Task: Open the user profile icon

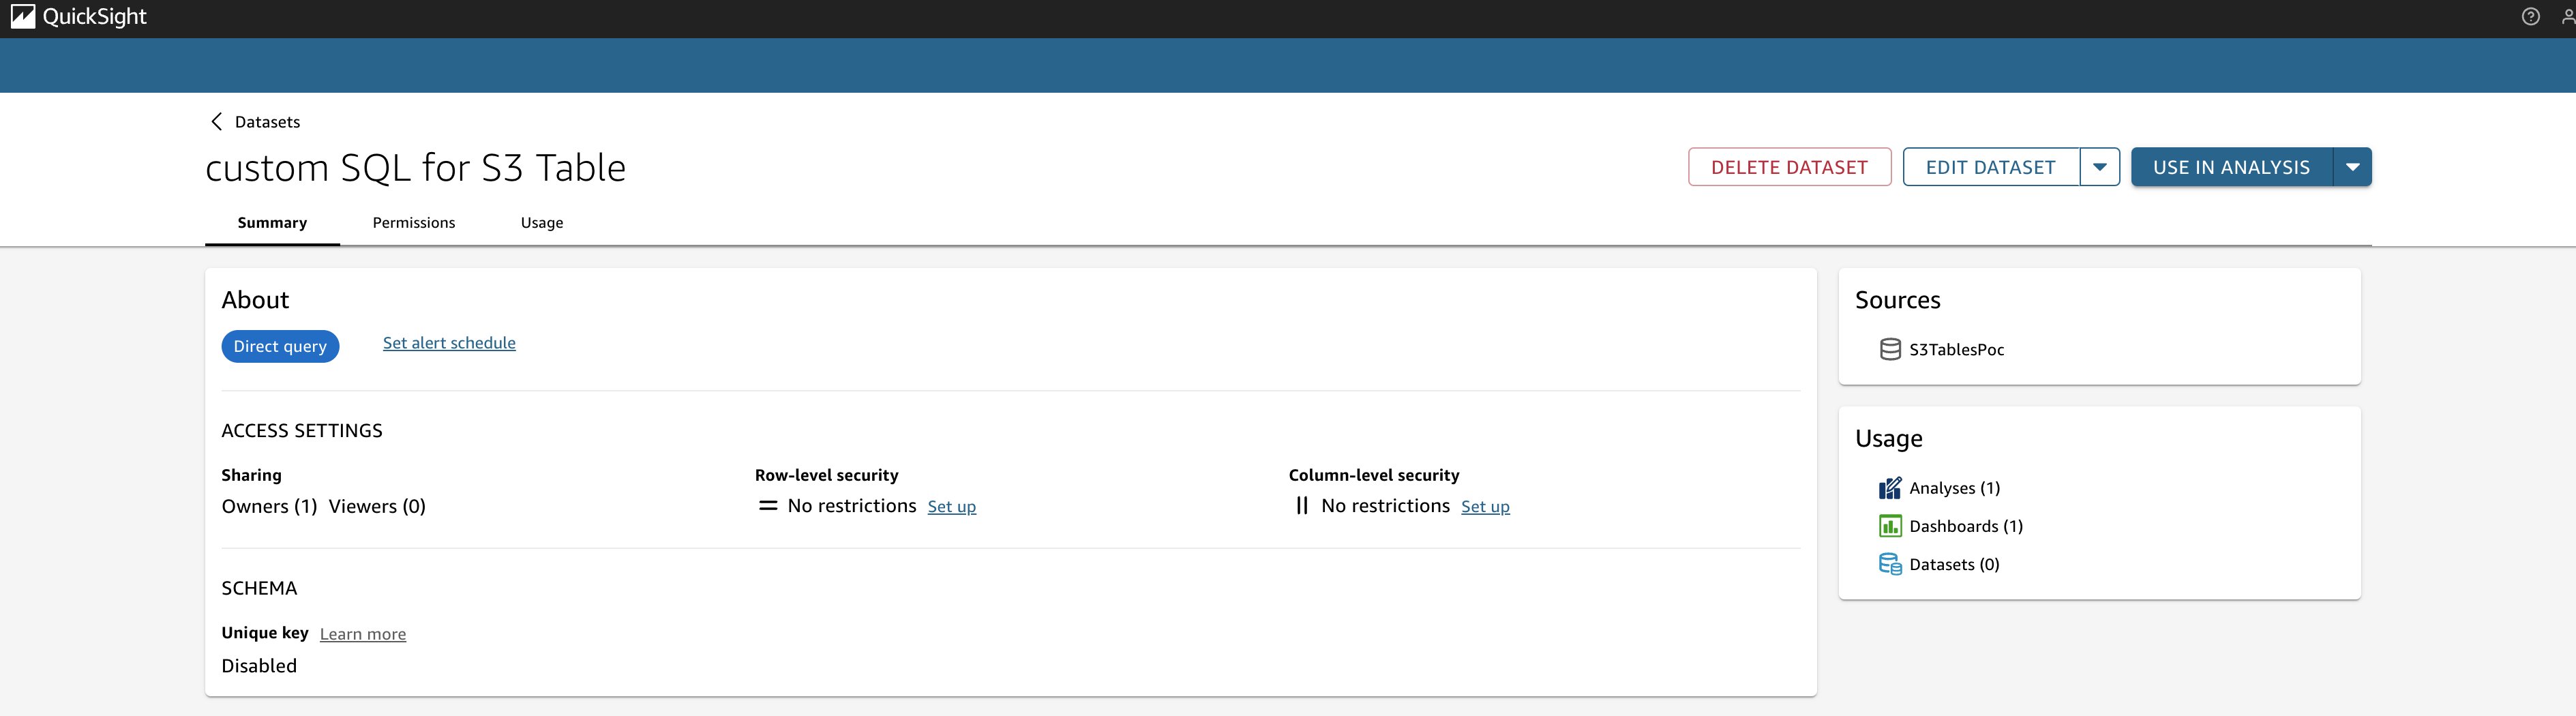Action: coord(2567,17)
